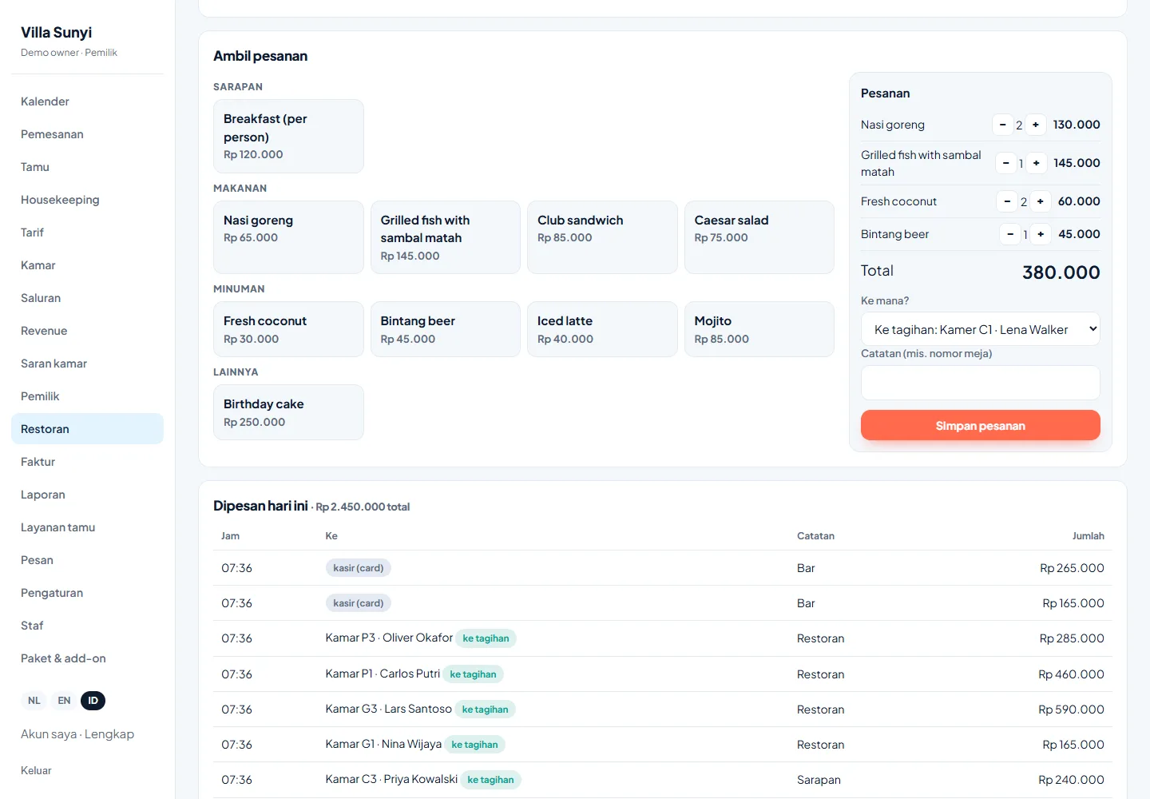Open Akun saya account link
The width and height of the screenshot is (1150, 799).
pos(77,734)
